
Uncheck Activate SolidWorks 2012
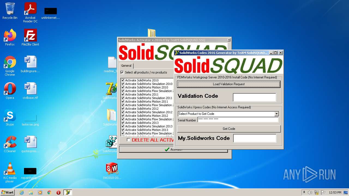123,109
